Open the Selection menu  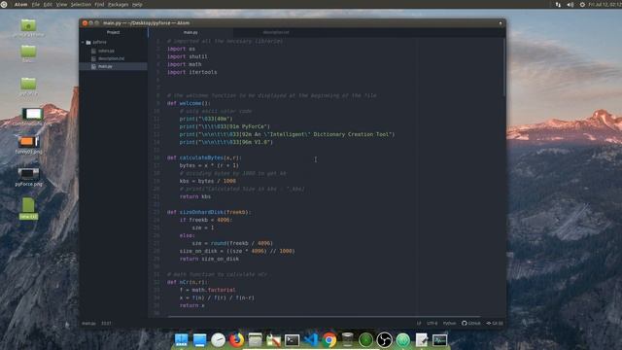[x=81, y=4]
